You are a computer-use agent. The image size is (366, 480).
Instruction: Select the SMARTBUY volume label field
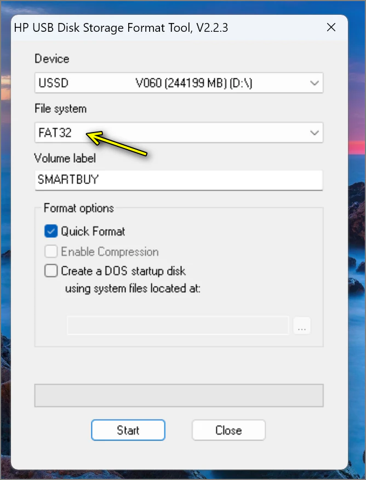click(x=178, y=180)
